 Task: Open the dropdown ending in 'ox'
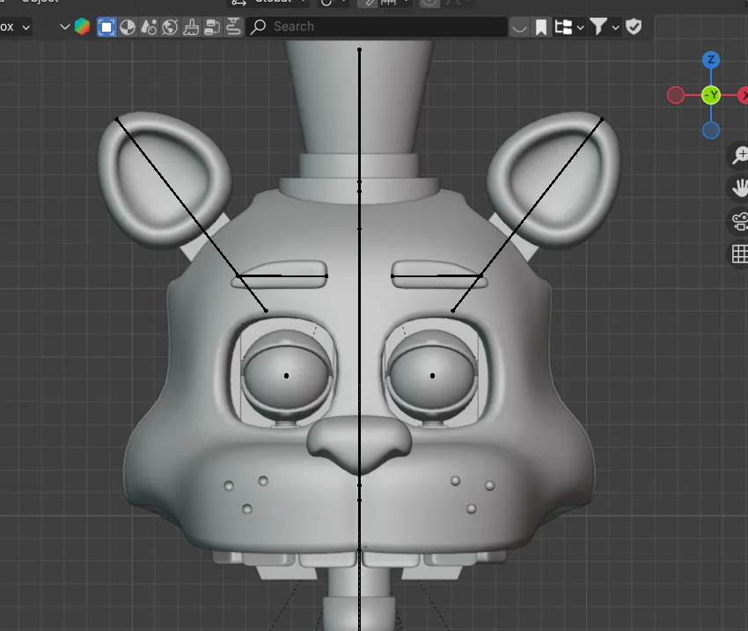(15, 26)
